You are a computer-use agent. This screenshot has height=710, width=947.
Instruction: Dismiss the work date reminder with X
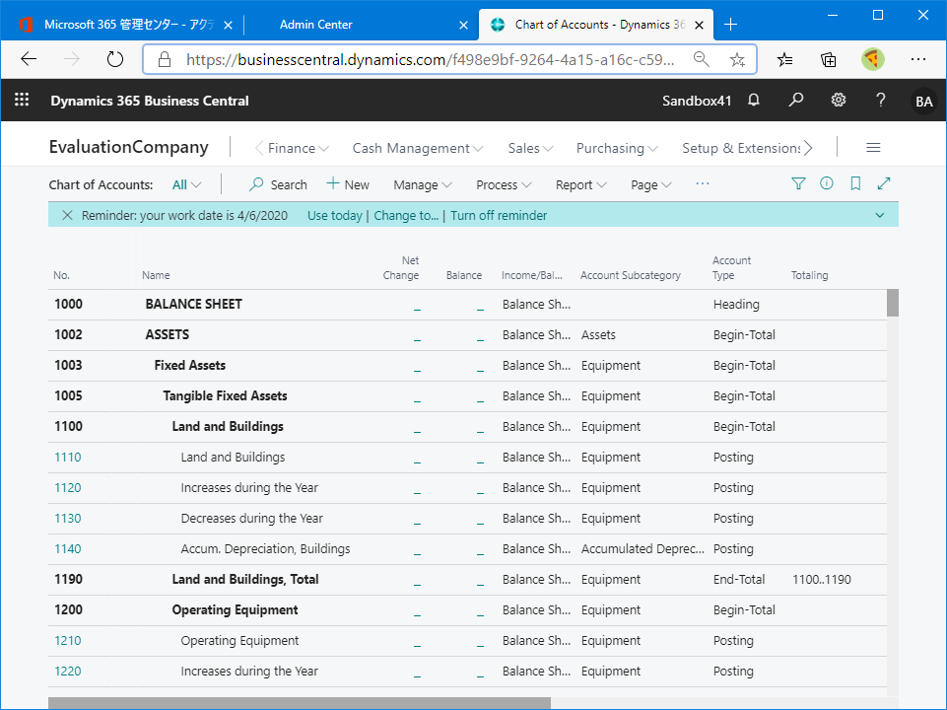[67, 215]
